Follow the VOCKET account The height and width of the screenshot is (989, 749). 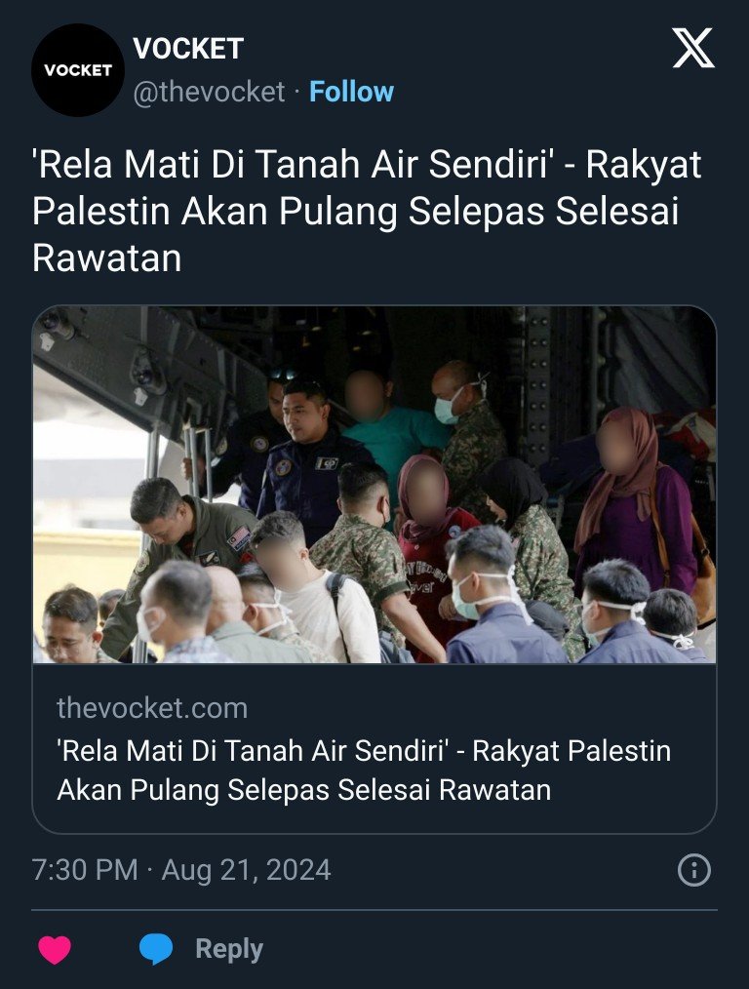point(351,92)
